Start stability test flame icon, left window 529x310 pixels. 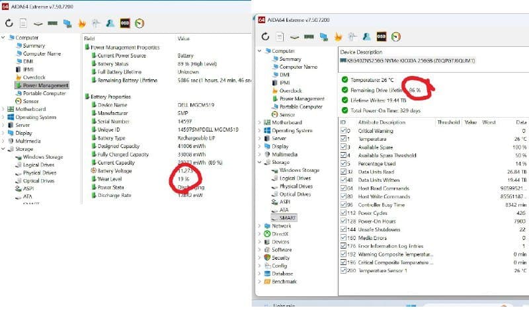81,23
